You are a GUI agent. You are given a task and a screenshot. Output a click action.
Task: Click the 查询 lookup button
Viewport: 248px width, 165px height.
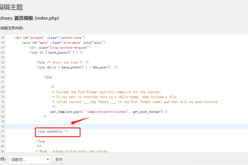(x=60, y=159)
